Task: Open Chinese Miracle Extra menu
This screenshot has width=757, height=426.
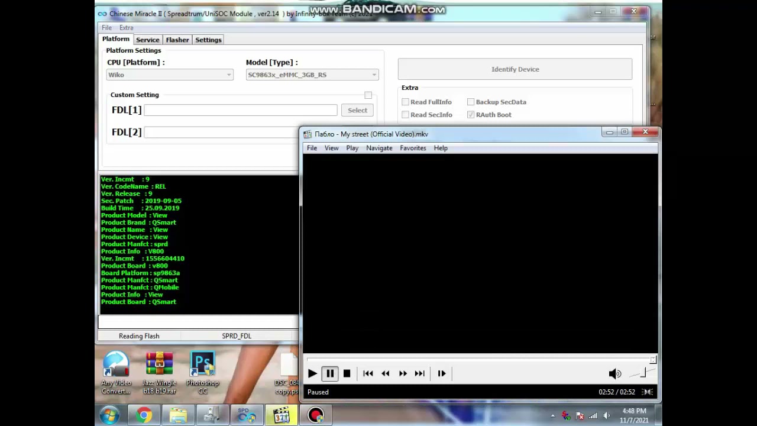Action: [126, 28]
